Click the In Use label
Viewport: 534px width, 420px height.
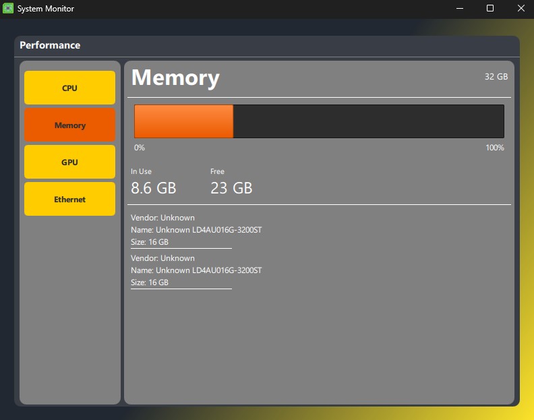(x=141, y=171)
